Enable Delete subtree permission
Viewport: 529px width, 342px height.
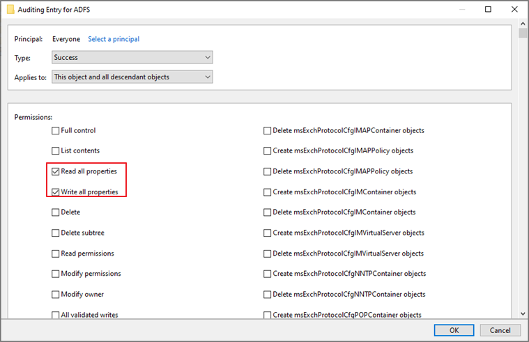point(55,233)
